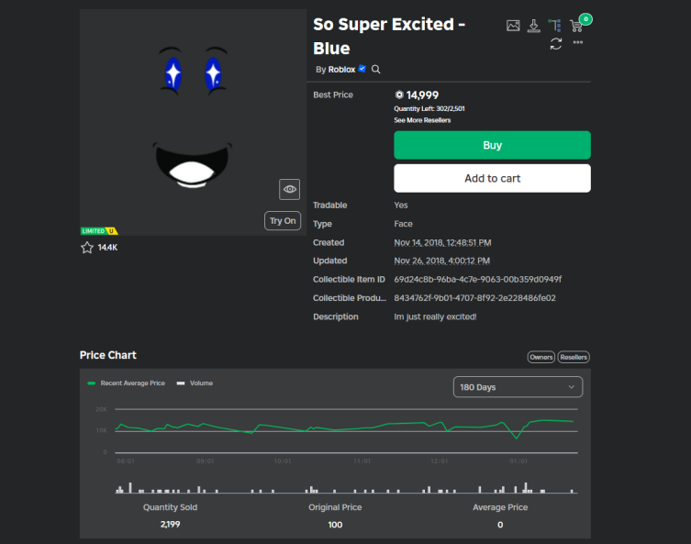Click the green Buy button

(x=492, y=145)
